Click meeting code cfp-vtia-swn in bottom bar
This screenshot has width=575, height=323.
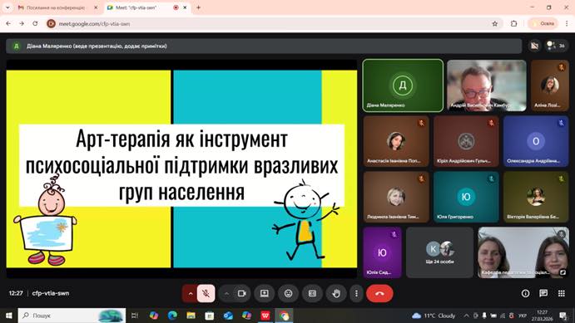tap(51, 293)
